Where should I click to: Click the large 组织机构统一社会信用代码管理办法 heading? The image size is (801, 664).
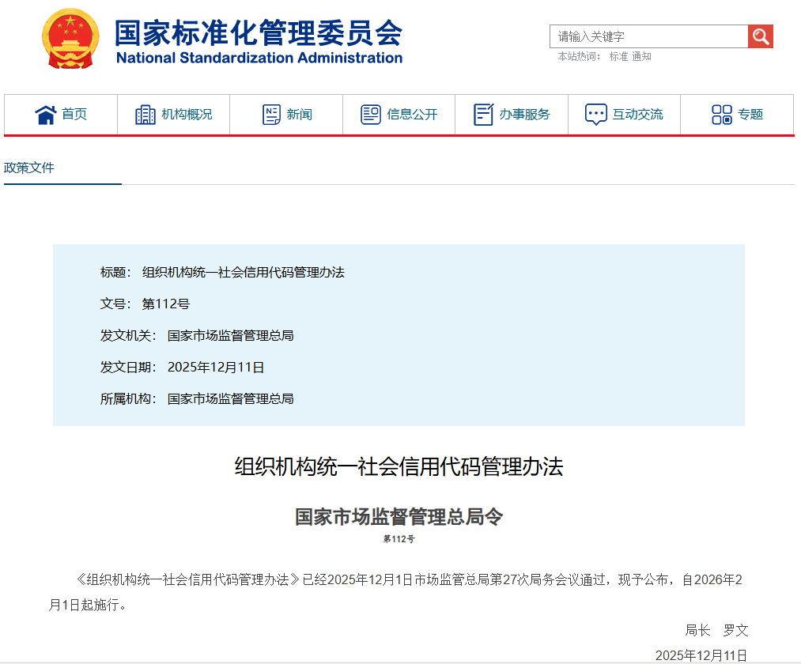click(399, 466)
